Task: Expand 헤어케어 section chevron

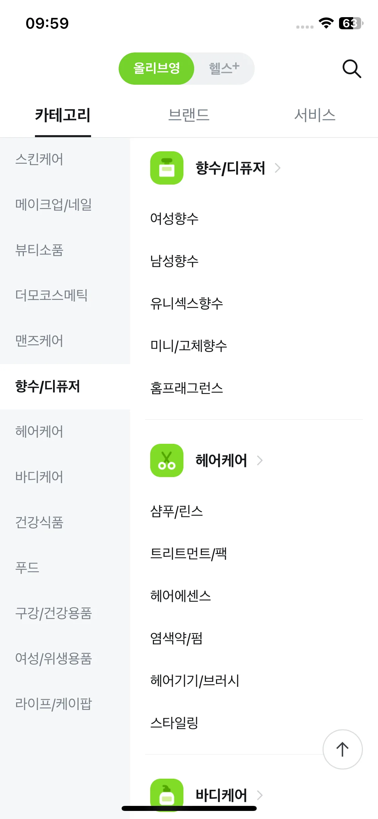Action: [260, 460]
